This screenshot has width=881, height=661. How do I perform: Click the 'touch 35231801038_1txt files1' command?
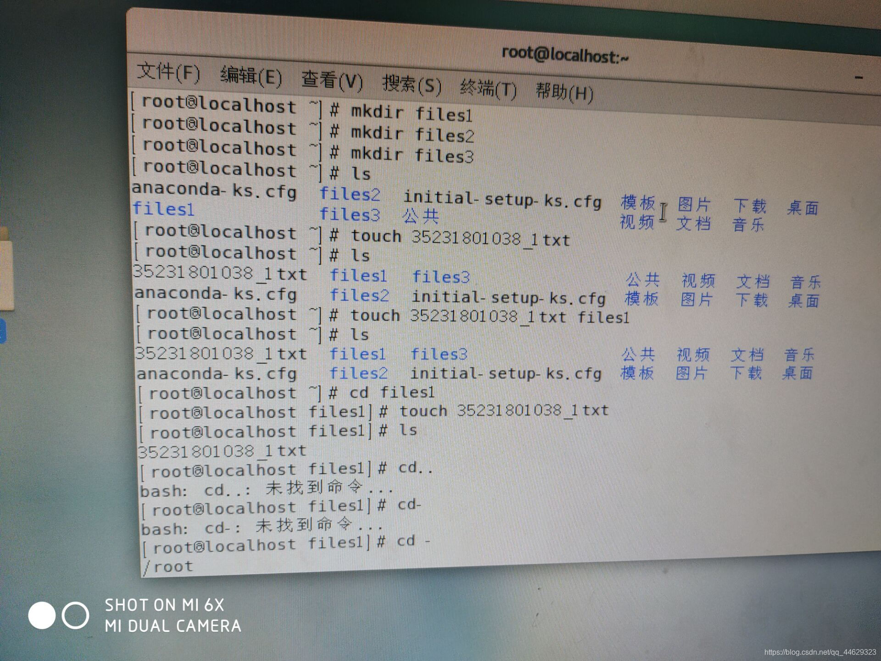(x=382, y=317)
